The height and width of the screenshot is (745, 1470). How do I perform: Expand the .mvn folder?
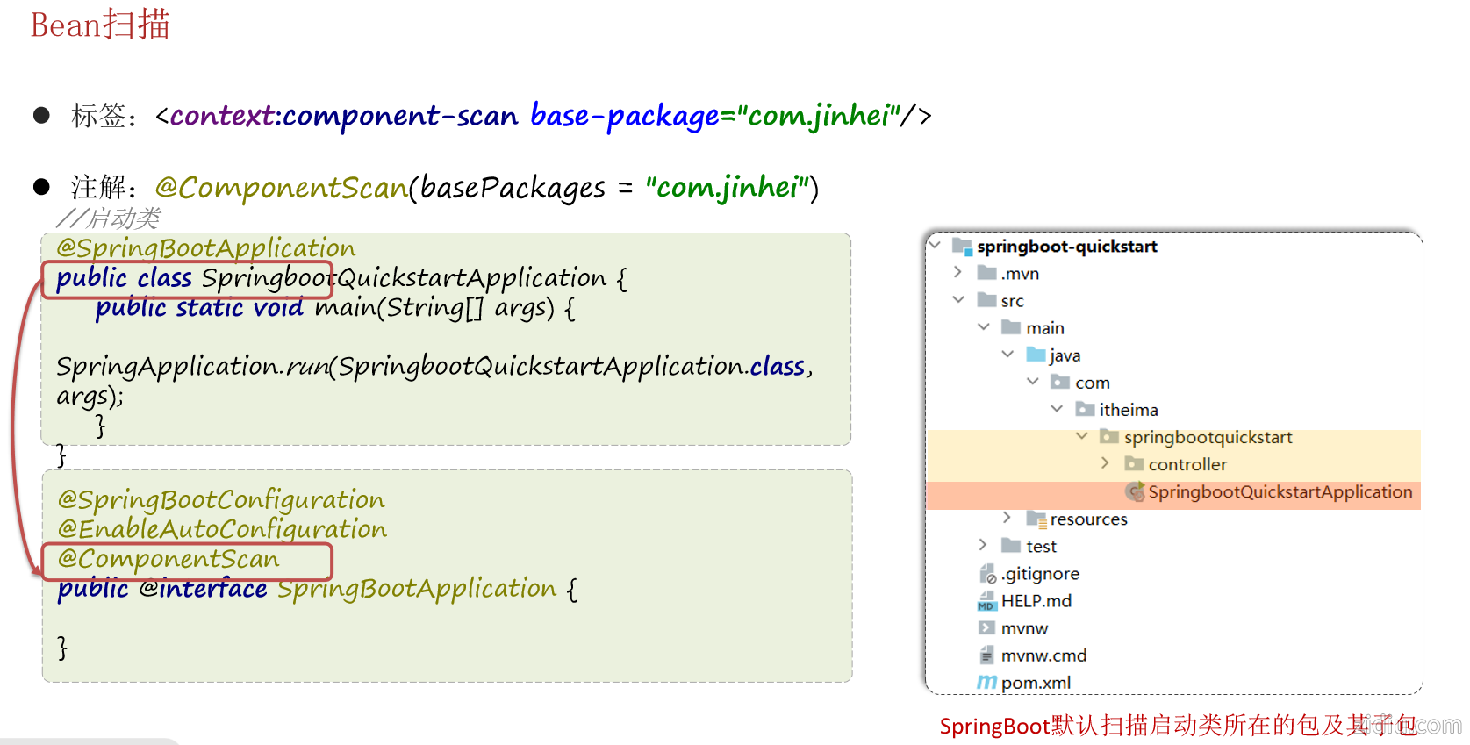click(x=957, y=273)
